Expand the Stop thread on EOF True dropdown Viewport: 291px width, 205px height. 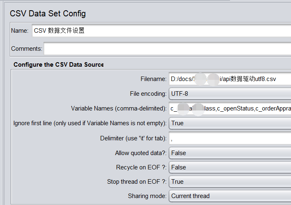click(x=230, y=182)
